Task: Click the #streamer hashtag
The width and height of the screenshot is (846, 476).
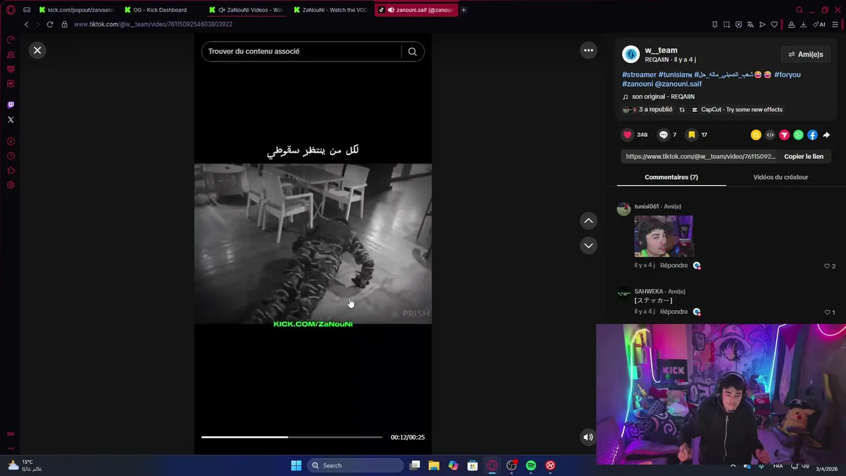Action: tap(639, 75)
